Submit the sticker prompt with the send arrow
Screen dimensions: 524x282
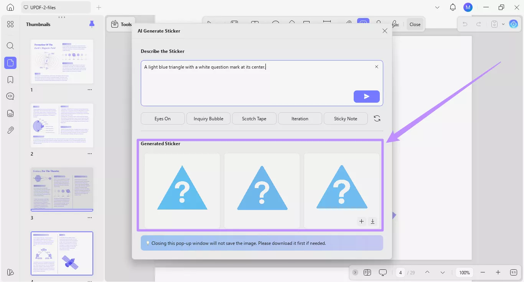pyautogui.click(x=366, y=97)
